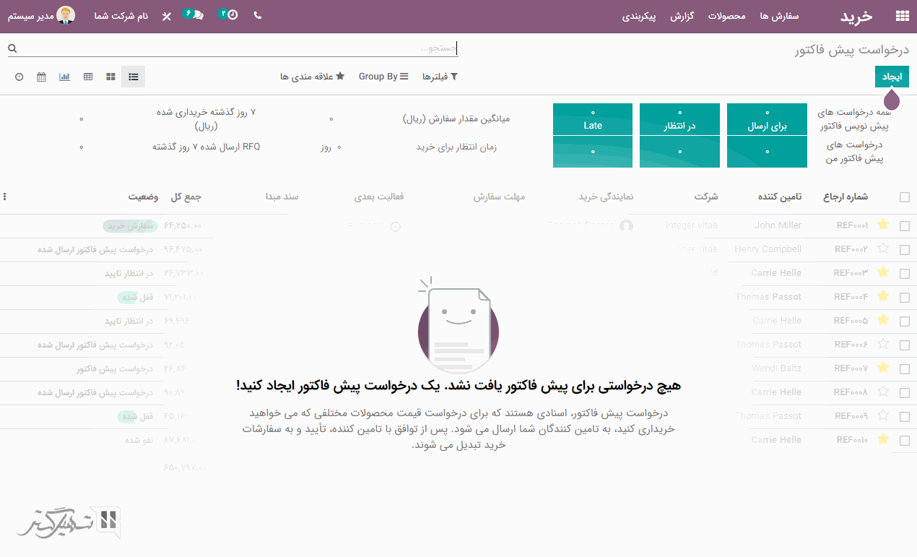Open the activity view clock icon
Viewport: 917px width, 557px height.
pyautogui.click(x=19, y=77)
